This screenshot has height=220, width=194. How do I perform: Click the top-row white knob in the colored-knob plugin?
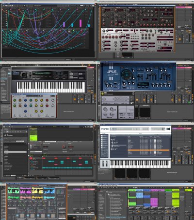pyautogui.click(x=53, y=100)
